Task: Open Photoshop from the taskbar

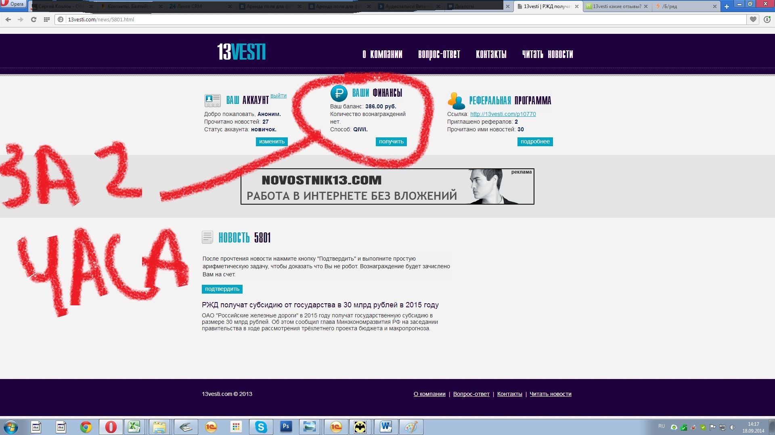Action: [286, 427]
